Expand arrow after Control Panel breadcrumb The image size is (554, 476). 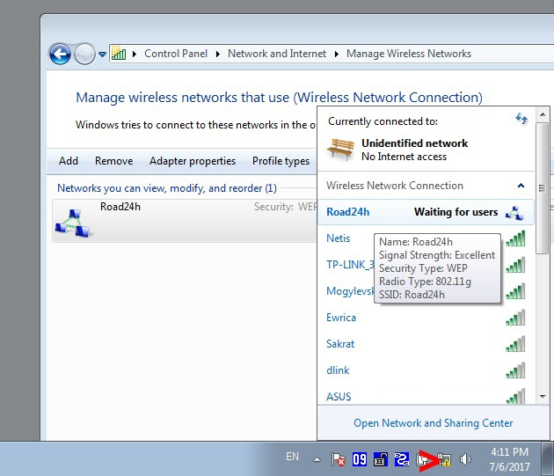click(218, 54)
